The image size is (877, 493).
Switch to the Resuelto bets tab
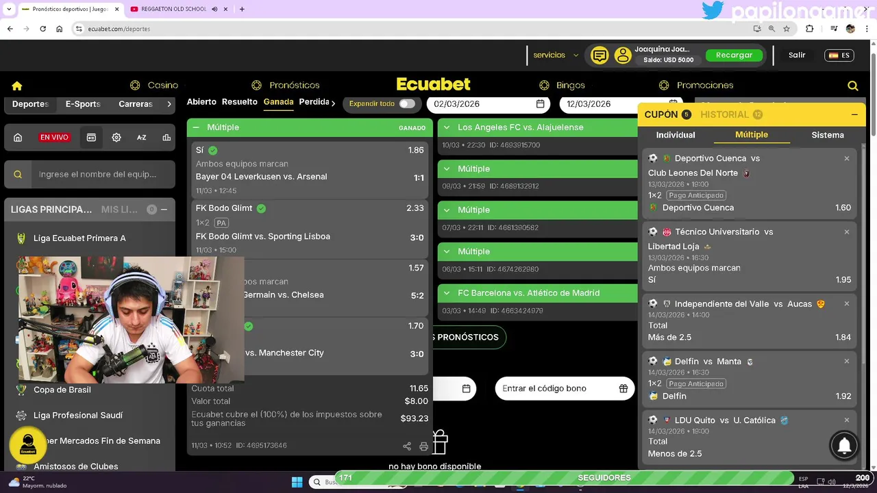point(240,102)
